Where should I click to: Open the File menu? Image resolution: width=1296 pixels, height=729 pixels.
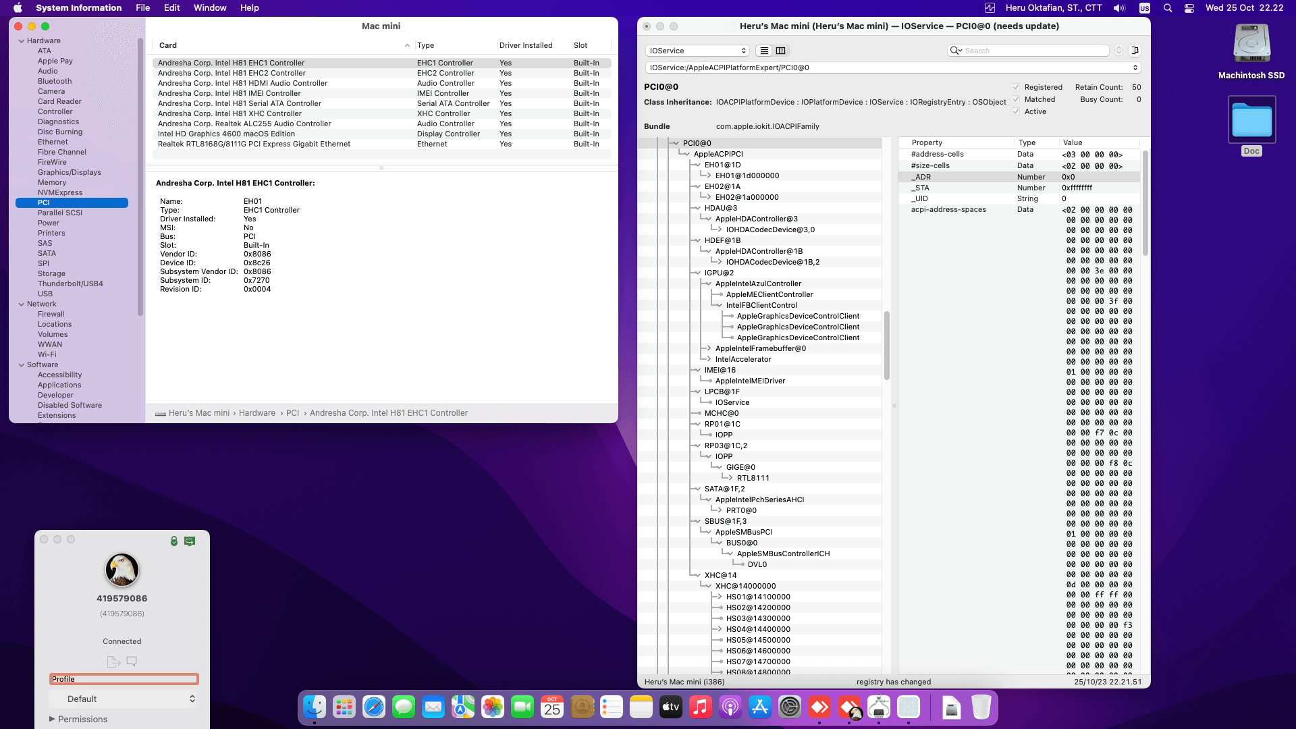142,8
